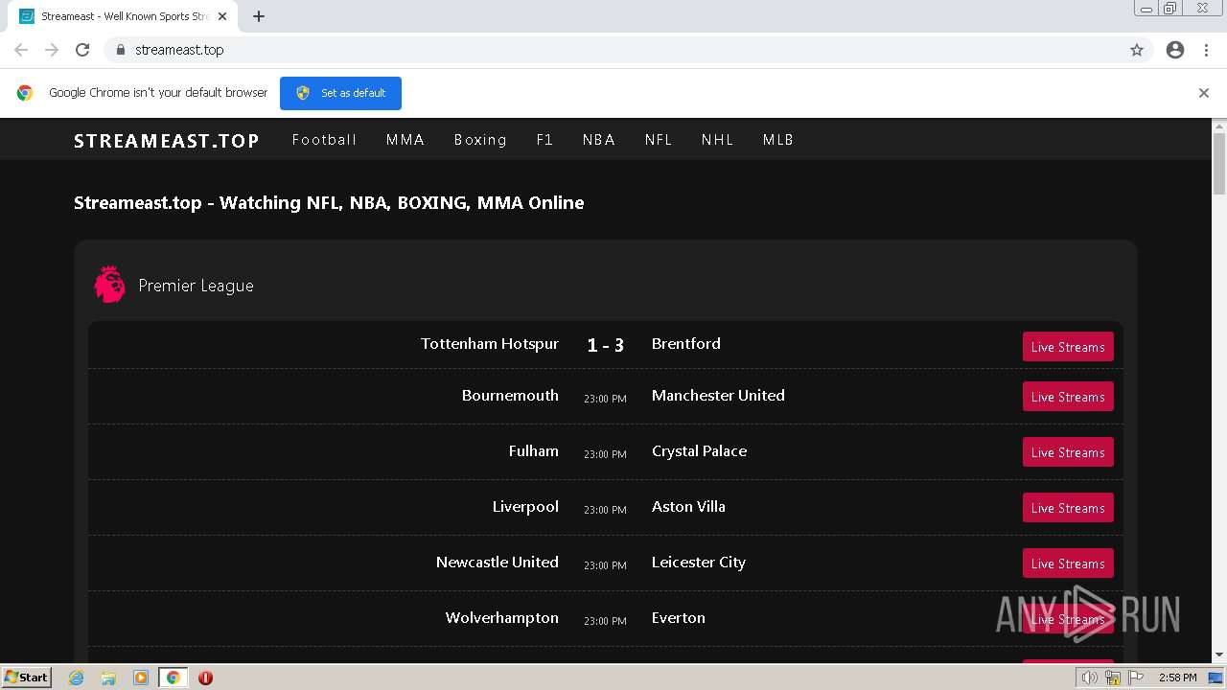Open the F1 section
The height and width of the screenshot is (690, 1227).
tap(544, 140)
